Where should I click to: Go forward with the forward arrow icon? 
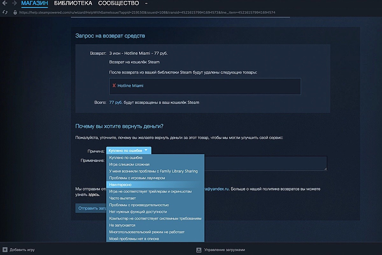tap(14, 4)
